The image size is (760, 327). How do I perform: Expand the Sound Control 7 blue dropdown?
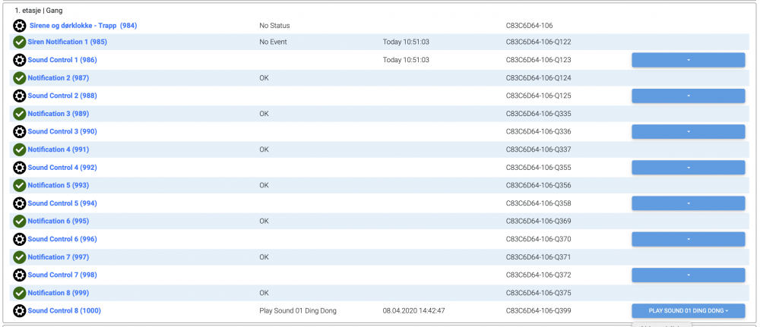688,275
